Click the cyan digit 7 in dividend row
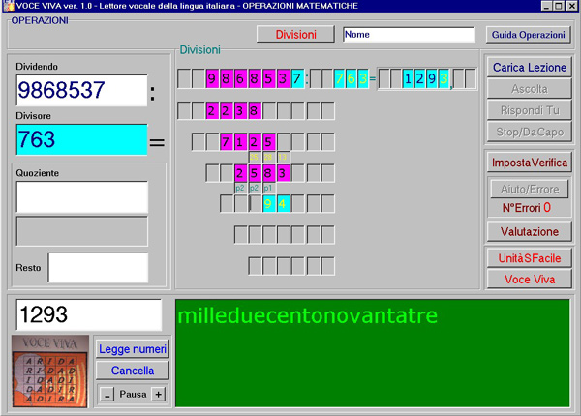 [x=297, y=78]
